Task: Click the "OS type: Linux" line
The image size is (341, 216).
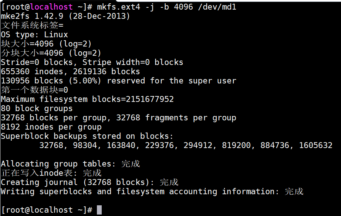Action: pos(34,35)
